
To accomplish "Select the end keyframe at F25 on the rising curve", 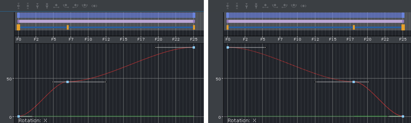I will tap(194, 47).
